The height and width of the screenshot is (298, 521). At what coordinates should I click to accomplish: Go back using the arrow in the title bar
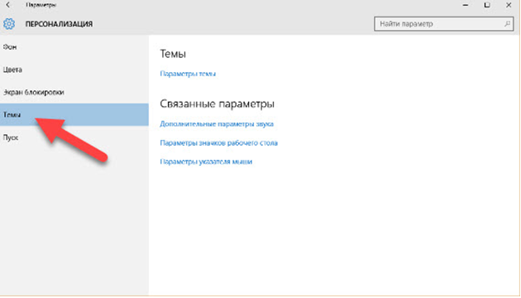coord(8,5)
